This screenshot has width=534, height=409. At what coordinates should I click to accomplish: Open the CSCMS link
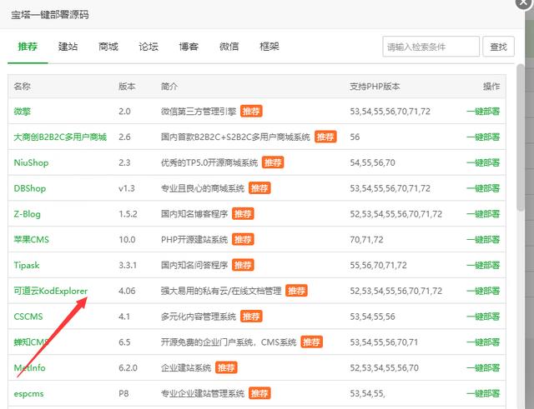click(x=28, y=317)
